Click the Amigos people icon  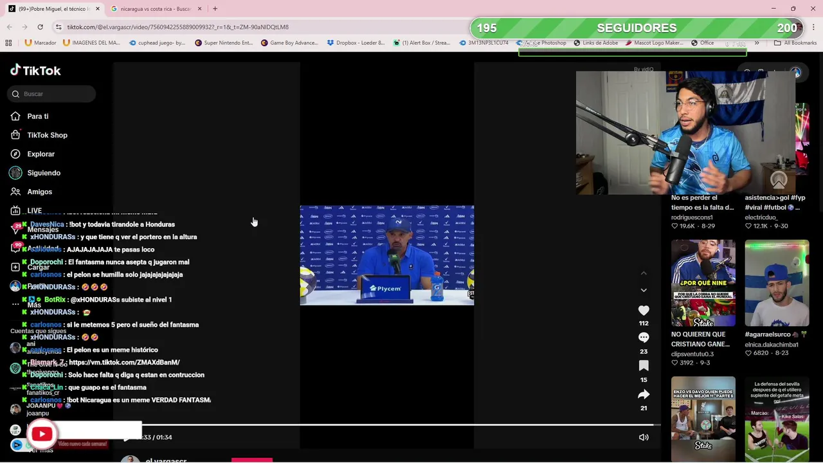click(x=15, y=192)
